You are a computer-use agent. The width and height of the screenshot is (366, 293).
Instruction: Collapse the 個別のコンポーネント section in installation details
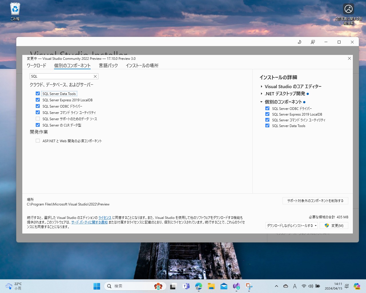pos(261,102)
